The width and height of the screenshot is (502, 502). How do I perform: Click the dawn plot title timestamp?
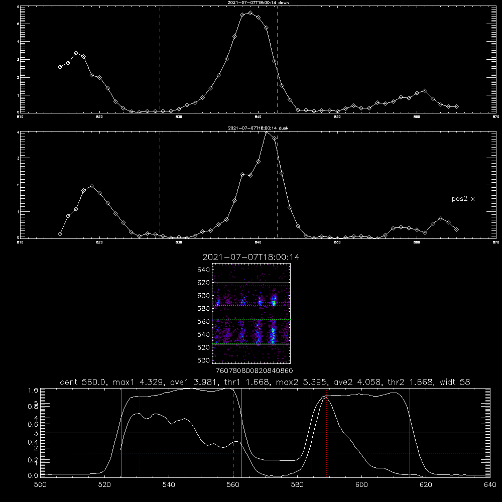[252, 3]
